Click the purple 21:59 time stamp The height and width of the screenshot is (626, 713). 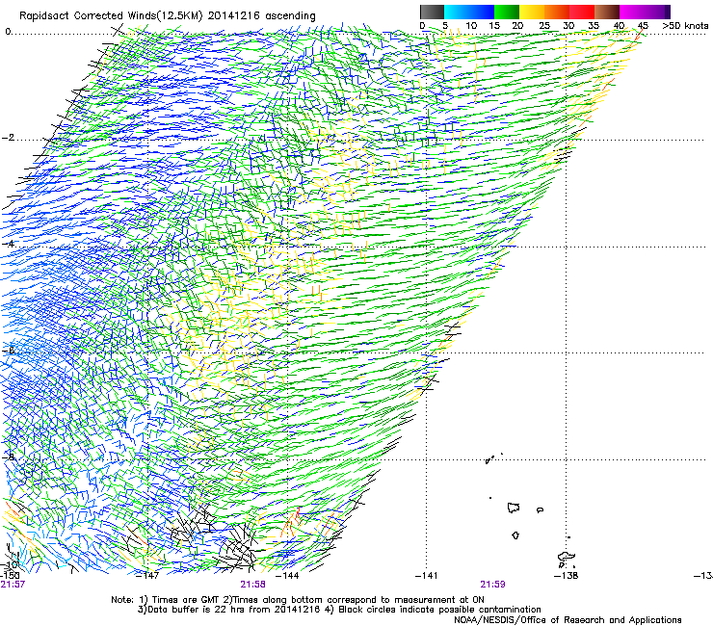pyautogui.click(x=493, y=585)
